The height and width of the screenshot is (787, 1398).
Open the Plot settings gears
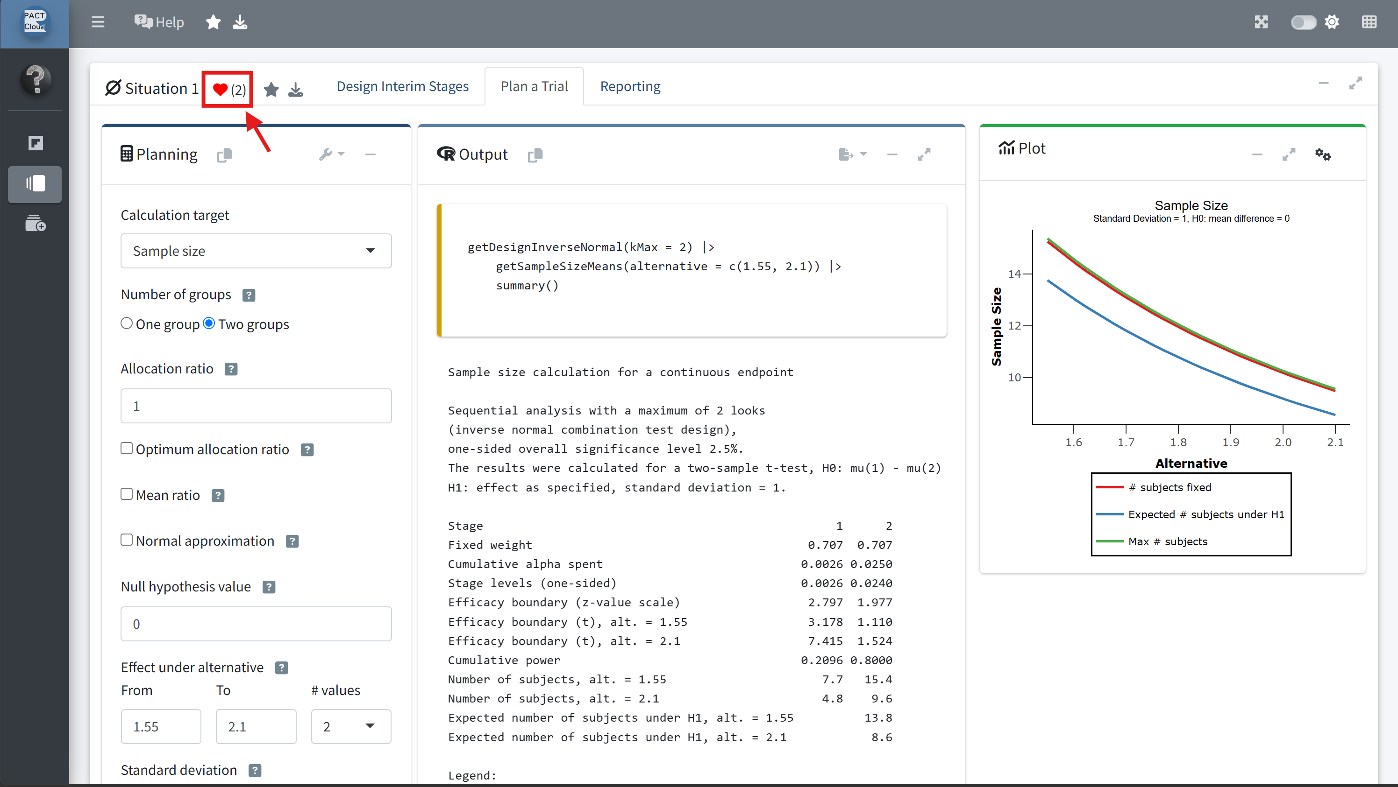click(1323, 155)
